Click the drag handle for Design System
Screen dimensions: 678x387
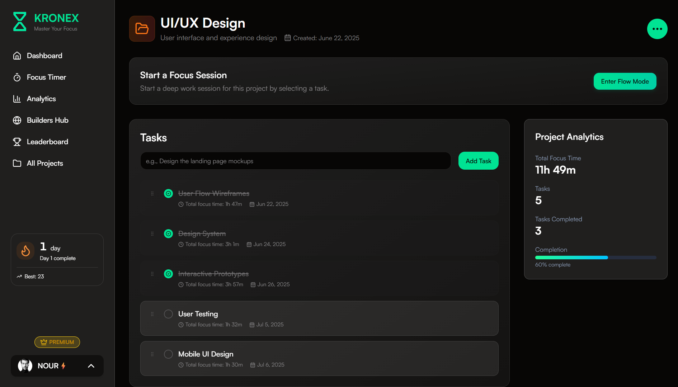coord(152,234)
